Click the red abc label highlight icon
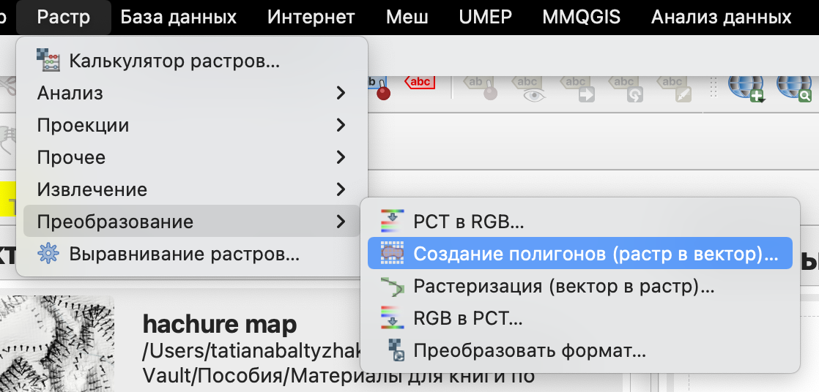 pos(420,83)
